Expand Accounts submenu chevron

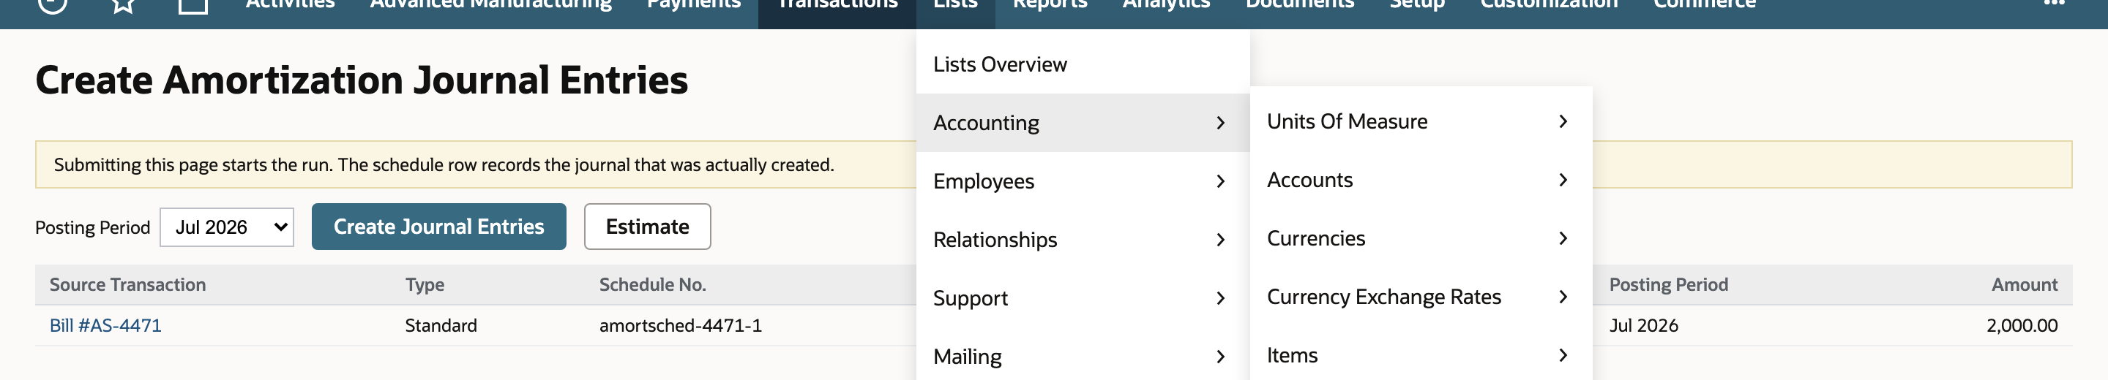(1563, 180)
